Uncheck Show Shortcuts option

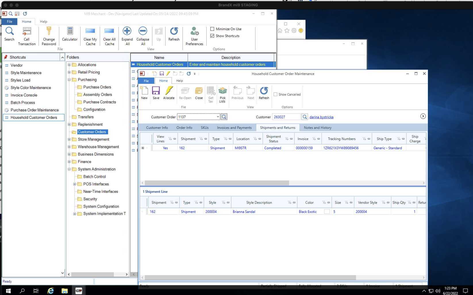pyautogui.click(x=212, y=36)
